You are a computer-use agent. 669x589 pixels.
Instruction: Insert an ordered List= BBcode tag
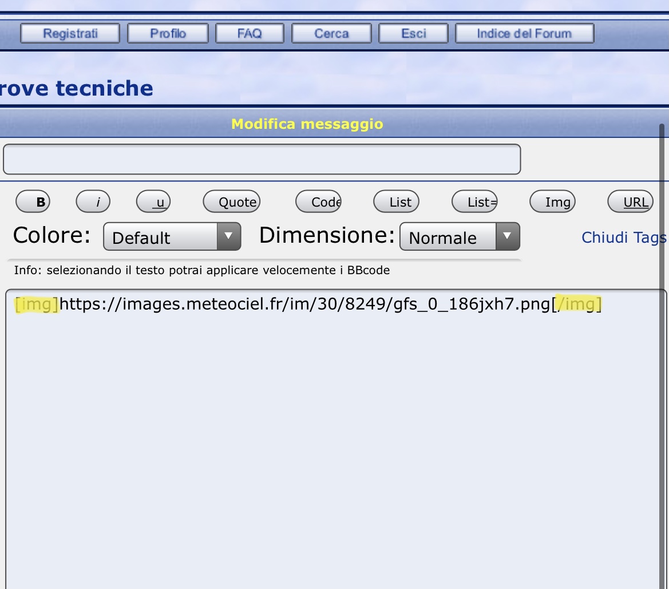pyautogui.click(x=474, y=201)
